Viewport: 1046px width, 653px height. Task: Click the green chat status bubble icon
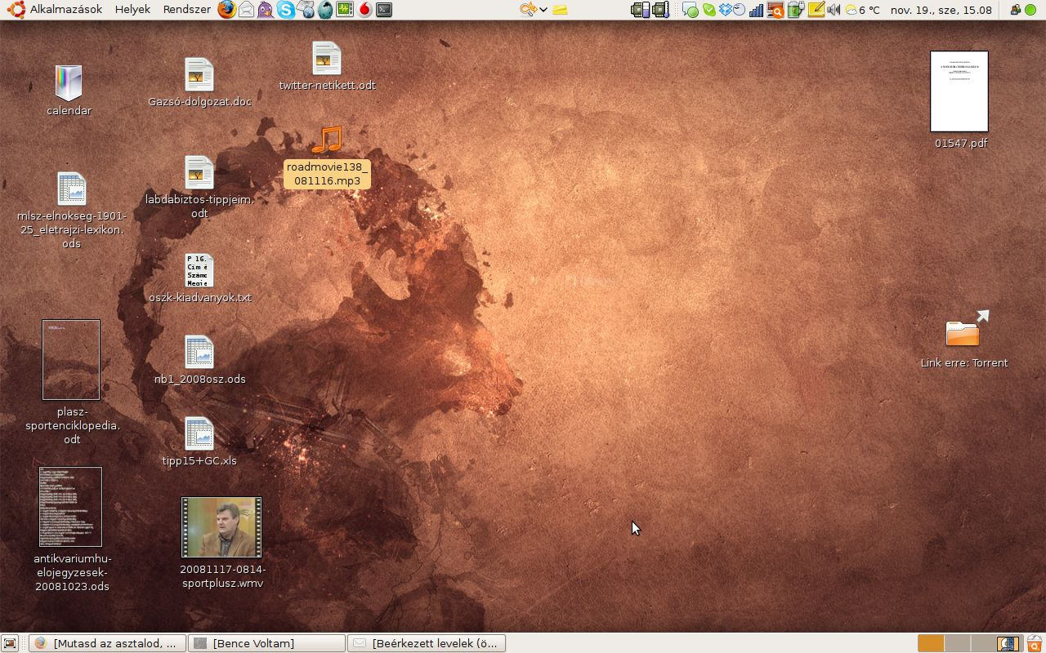[691, 11]
